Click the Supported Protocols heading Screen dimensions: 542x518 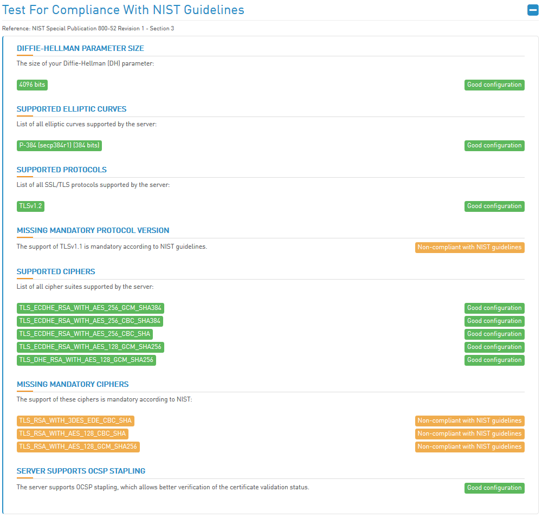click(62, 170)
